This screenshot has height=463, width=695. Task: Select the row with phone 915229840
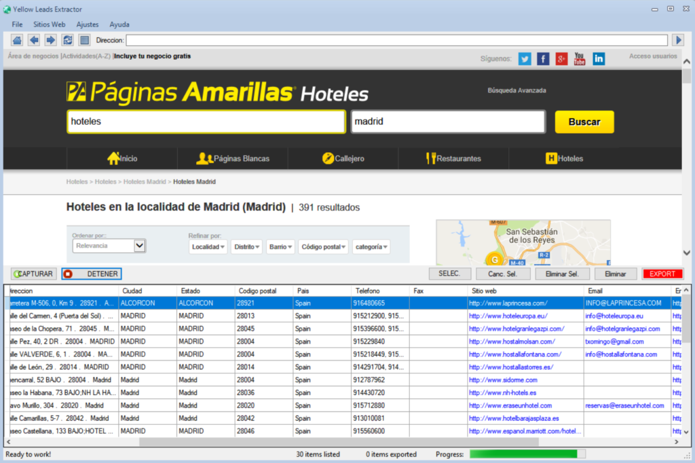[x=343, y=342]
